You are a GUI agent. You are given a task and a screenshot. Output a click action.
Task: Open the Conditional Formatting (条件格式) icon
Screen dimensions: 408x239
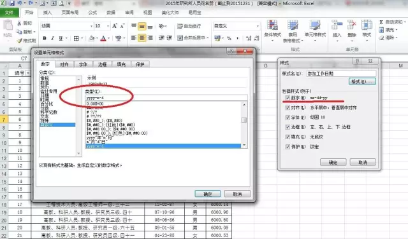pyautogui.click(x=272, y=25)
